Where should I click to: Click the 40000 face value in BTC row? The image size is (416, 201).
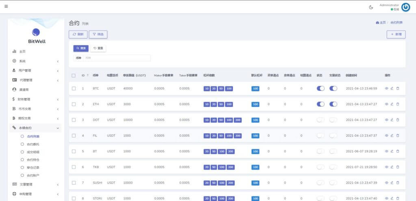[x=128, y=89]
